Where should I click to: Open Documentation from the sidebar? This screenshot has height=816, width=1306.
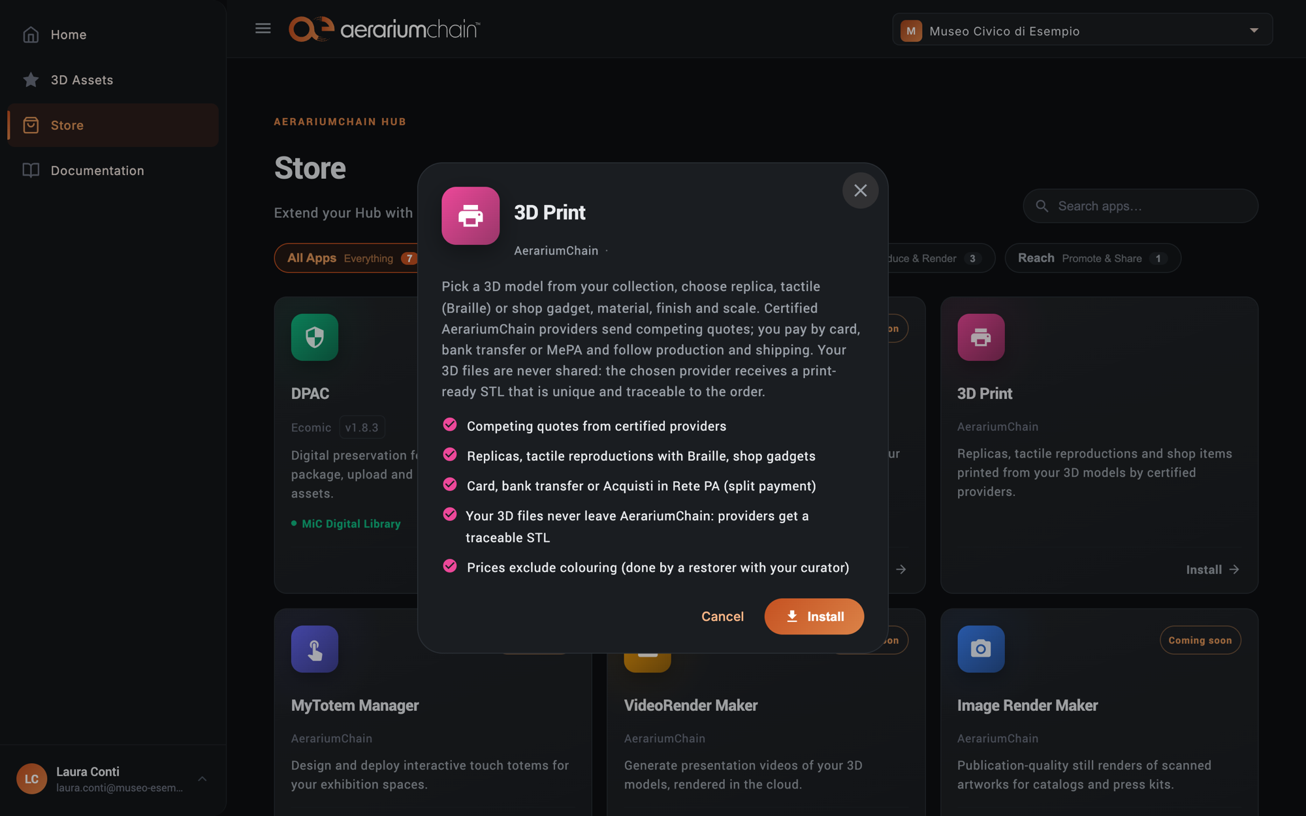tap(112, 170)
